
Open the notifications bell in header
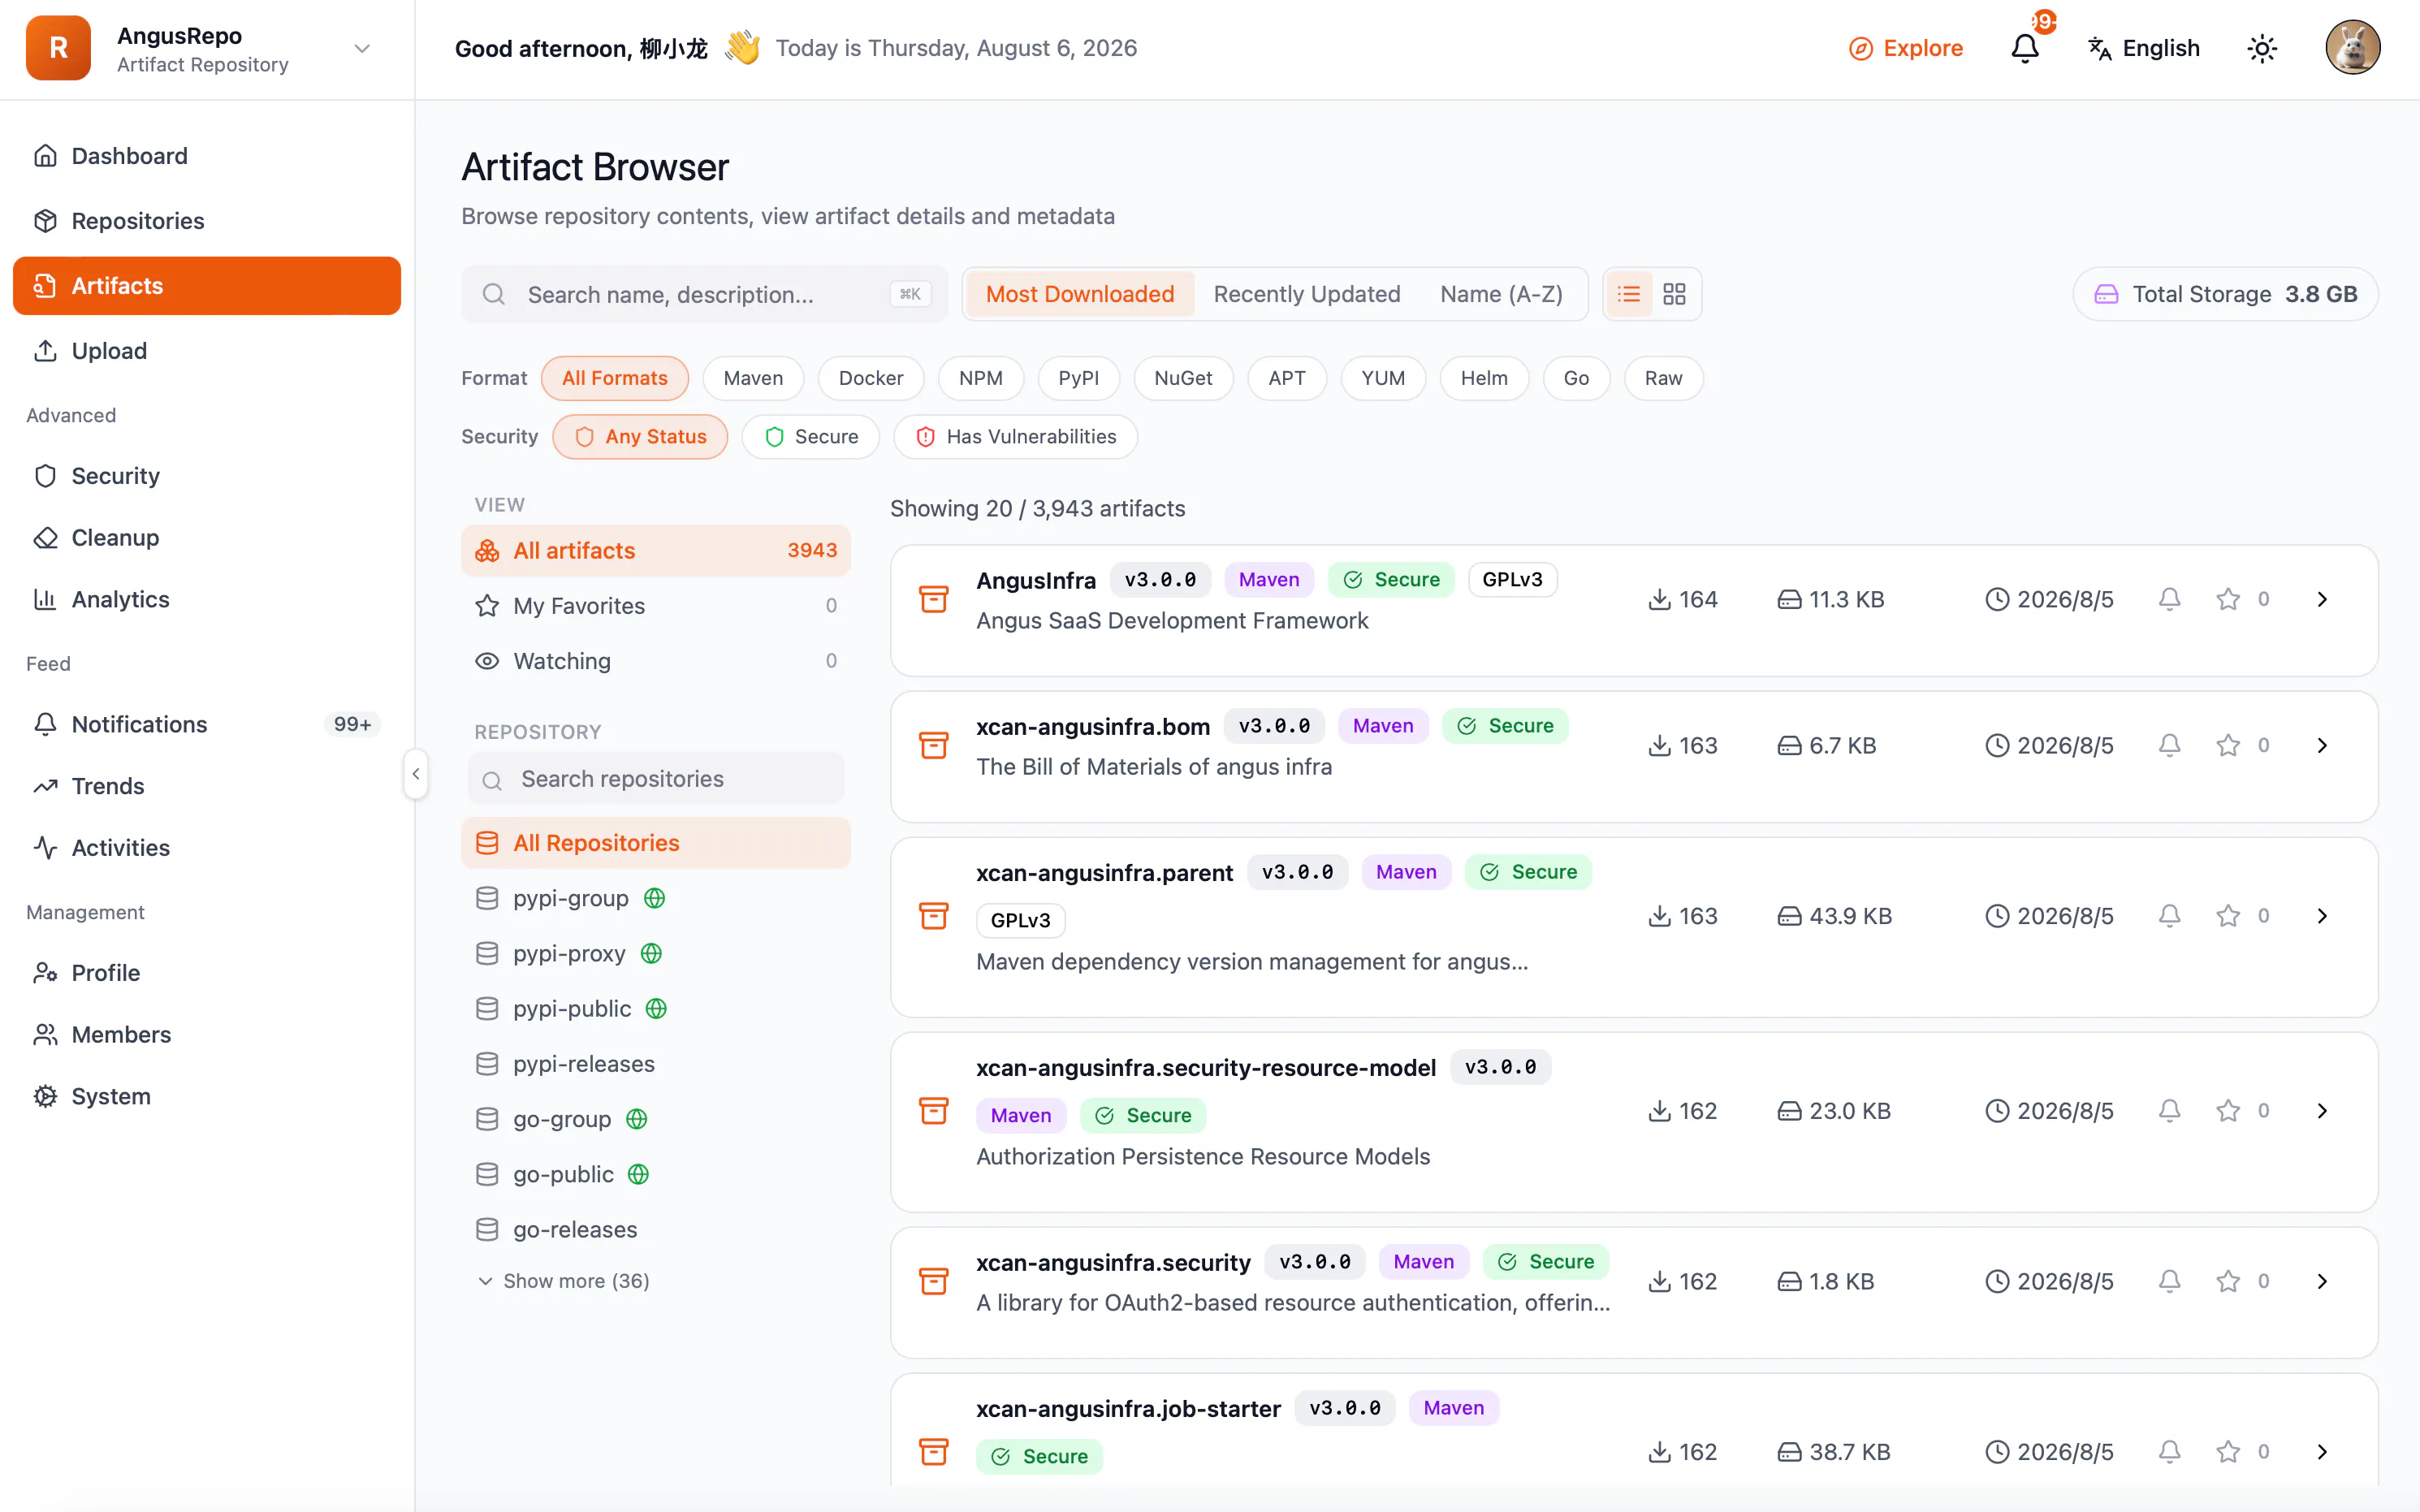2024,48
